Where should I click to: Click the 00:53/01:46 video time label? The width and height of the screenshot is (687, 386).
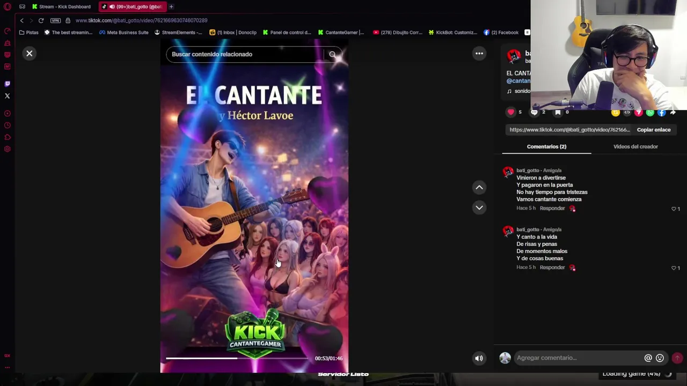coord(328,358)
